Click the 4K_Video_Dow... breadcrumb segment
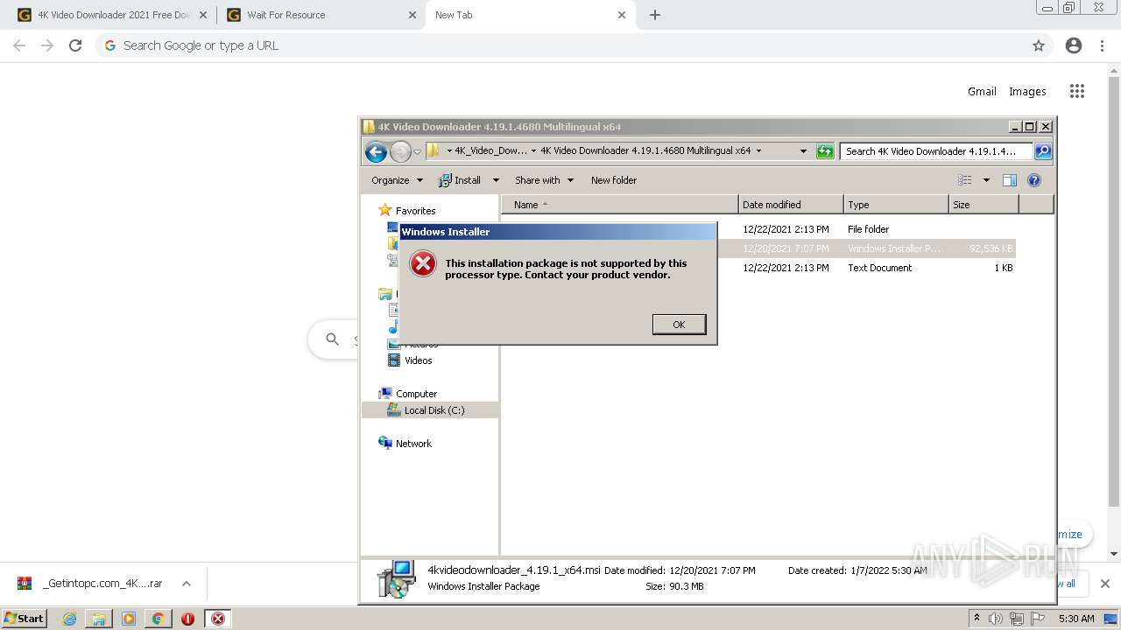The height and width of the screenshot is (630, 1121). (490, 150)
